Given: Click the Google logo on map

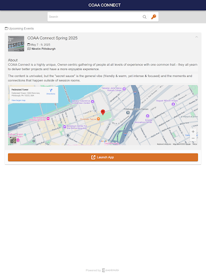Looking at the screenshot, I should tap(103, 141).
